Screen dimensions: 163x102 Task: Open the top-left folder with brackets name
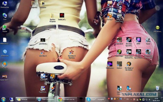[x=33, y=5]
